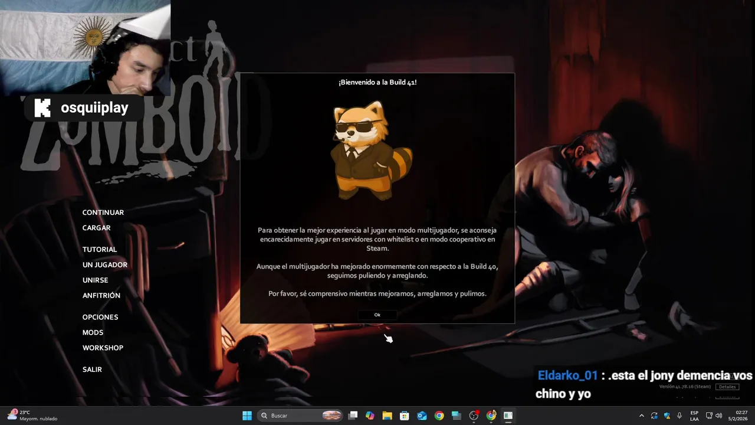Open the Windows Start menu
Image resolution: width=755 pixels, height=425 pixels.
(247, 416)
